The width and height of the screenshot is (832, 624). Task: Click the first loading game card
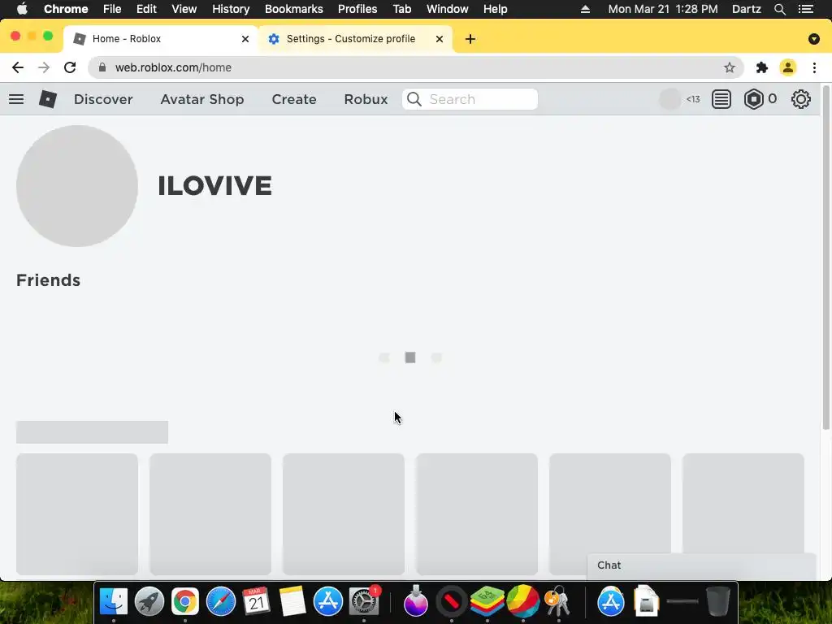click(77, 514)
